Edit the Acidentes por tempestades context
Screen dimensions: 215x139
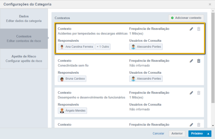pyautogui.click(x=191, y=29)
